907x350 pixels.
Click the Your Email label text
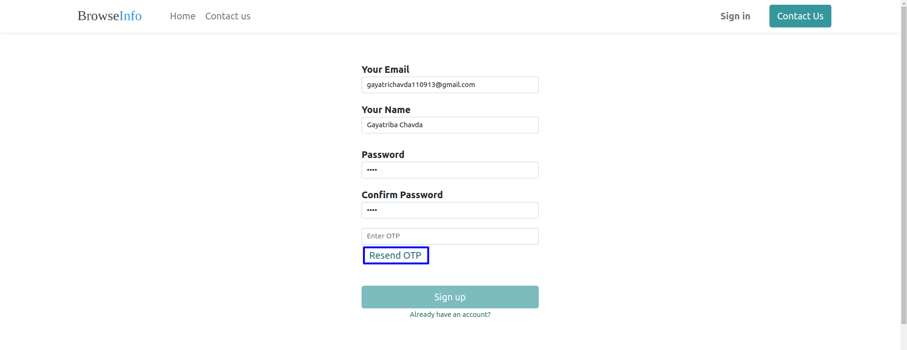385,70
